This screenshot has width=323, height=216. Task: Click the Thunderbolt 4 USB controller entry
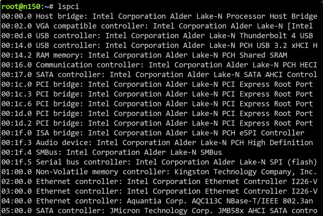click(157, 36)
